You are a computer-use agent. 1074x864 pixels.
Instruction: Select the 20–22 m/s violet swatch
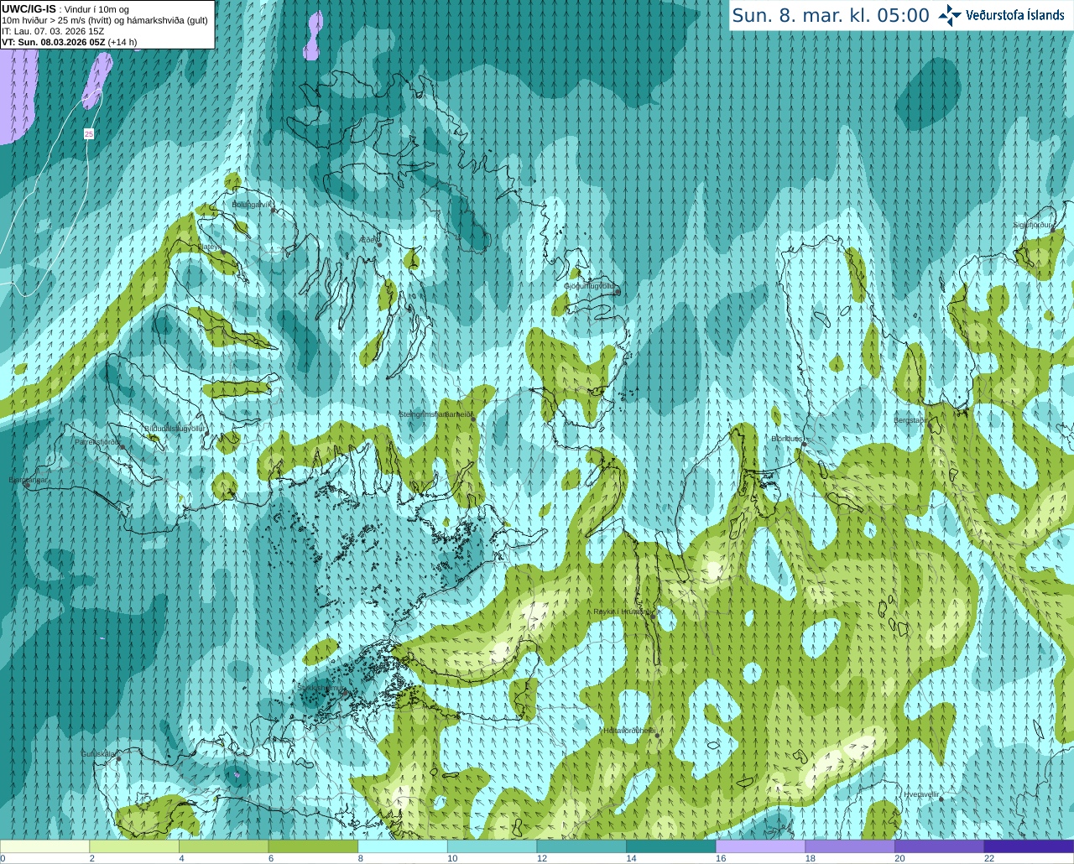940,846
